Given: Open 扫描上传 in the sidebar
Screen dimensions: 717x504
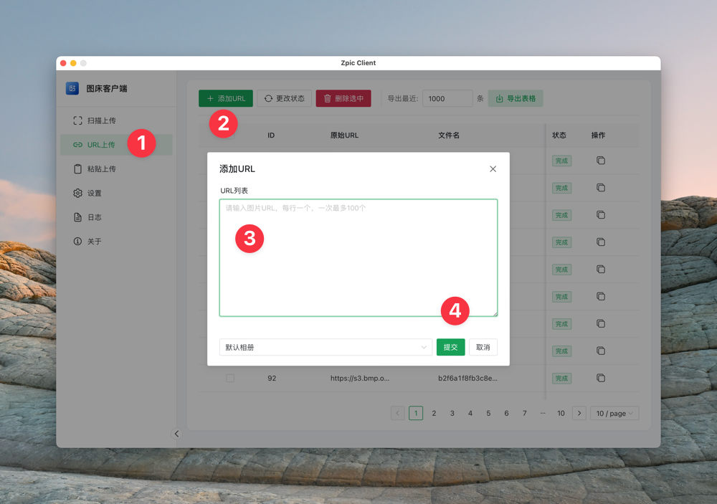Looking at the screenshot, I should click(x=101, y=120).
